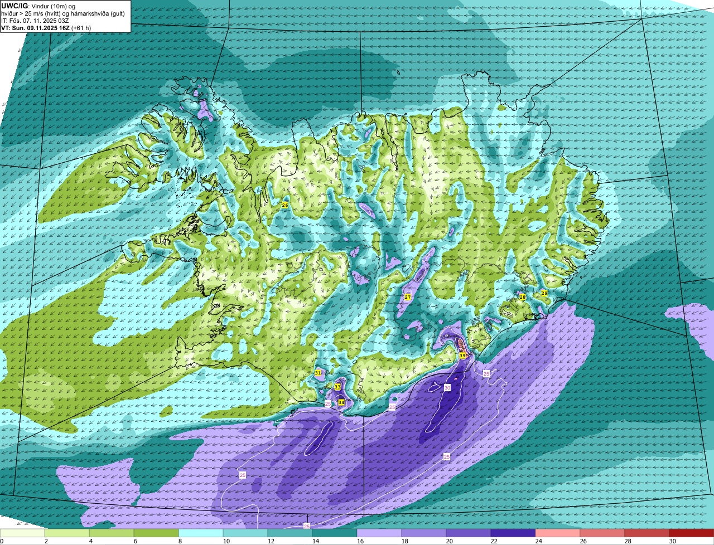Click the 'UWC/IG: Vindur (10m) og' title line
Viewport: 714px width, 545px height.
(38, 6)
